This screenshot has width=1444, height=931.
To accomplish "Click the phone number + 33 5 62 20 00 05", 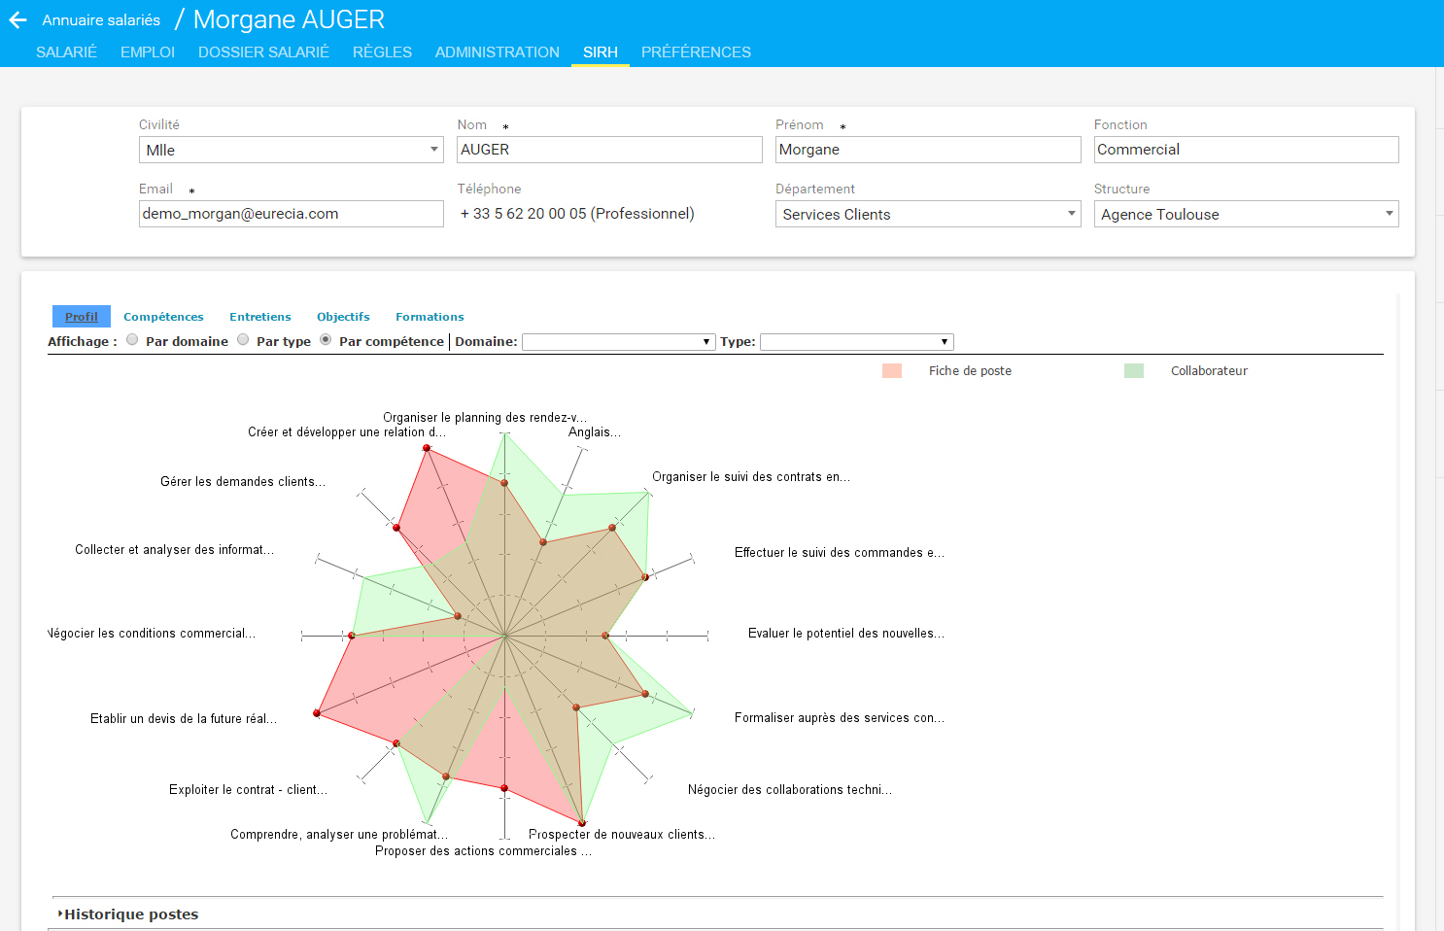I will pos(576,214).
